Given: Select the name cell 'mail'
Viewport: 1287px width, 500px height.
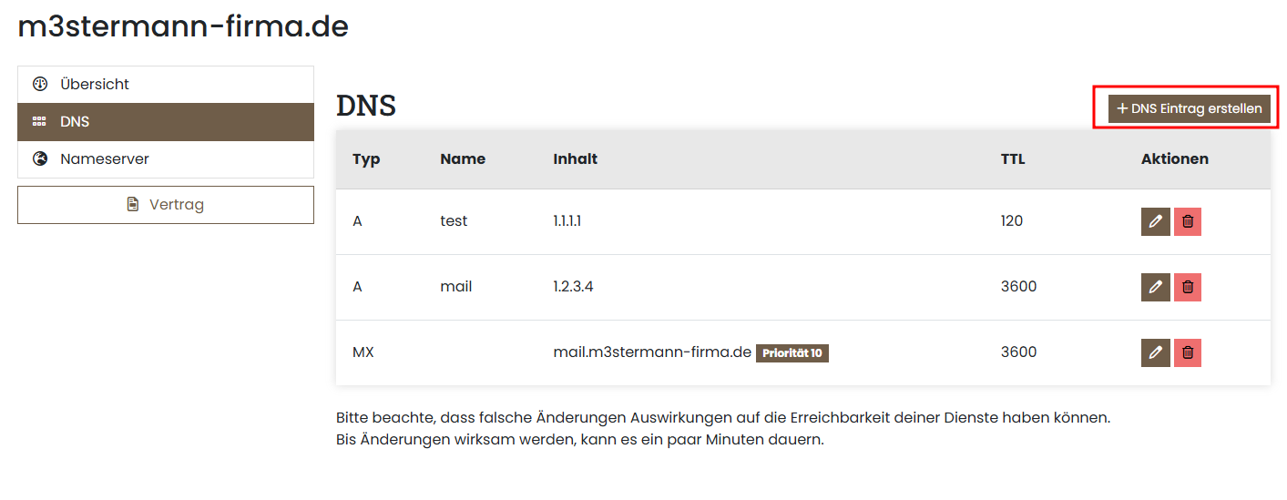Looking at the screenshot, I should (456, 287).
